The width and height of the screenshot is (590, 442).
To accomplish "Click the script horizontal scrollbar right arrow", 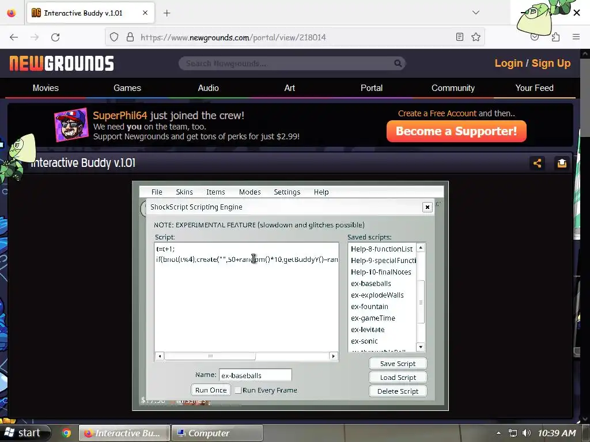I will [x=334, y=356].
